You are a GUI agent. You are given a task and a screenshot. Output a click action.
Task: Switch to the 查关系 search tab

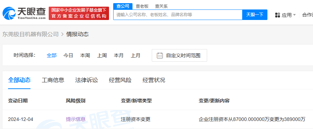pos(161,6)
